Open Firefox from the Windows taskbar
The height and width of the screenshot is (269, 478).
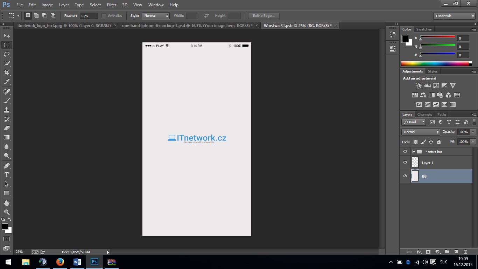click(60, 262)
